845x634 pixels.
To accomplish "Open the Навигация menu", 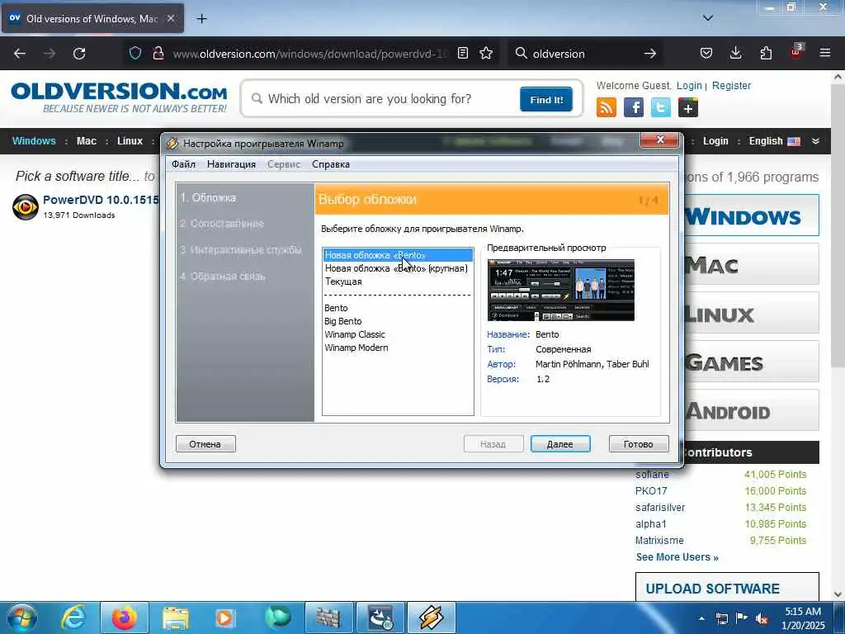I will [231, 164].
